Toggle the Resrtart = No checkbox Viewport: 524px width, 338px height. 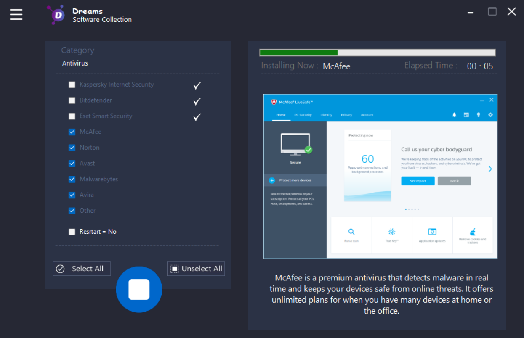pyautogui.click(x=72, y=232)
